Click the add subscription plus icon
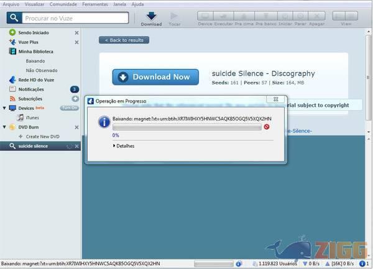This screenshot has height=269, width=373. click(75, 99)
